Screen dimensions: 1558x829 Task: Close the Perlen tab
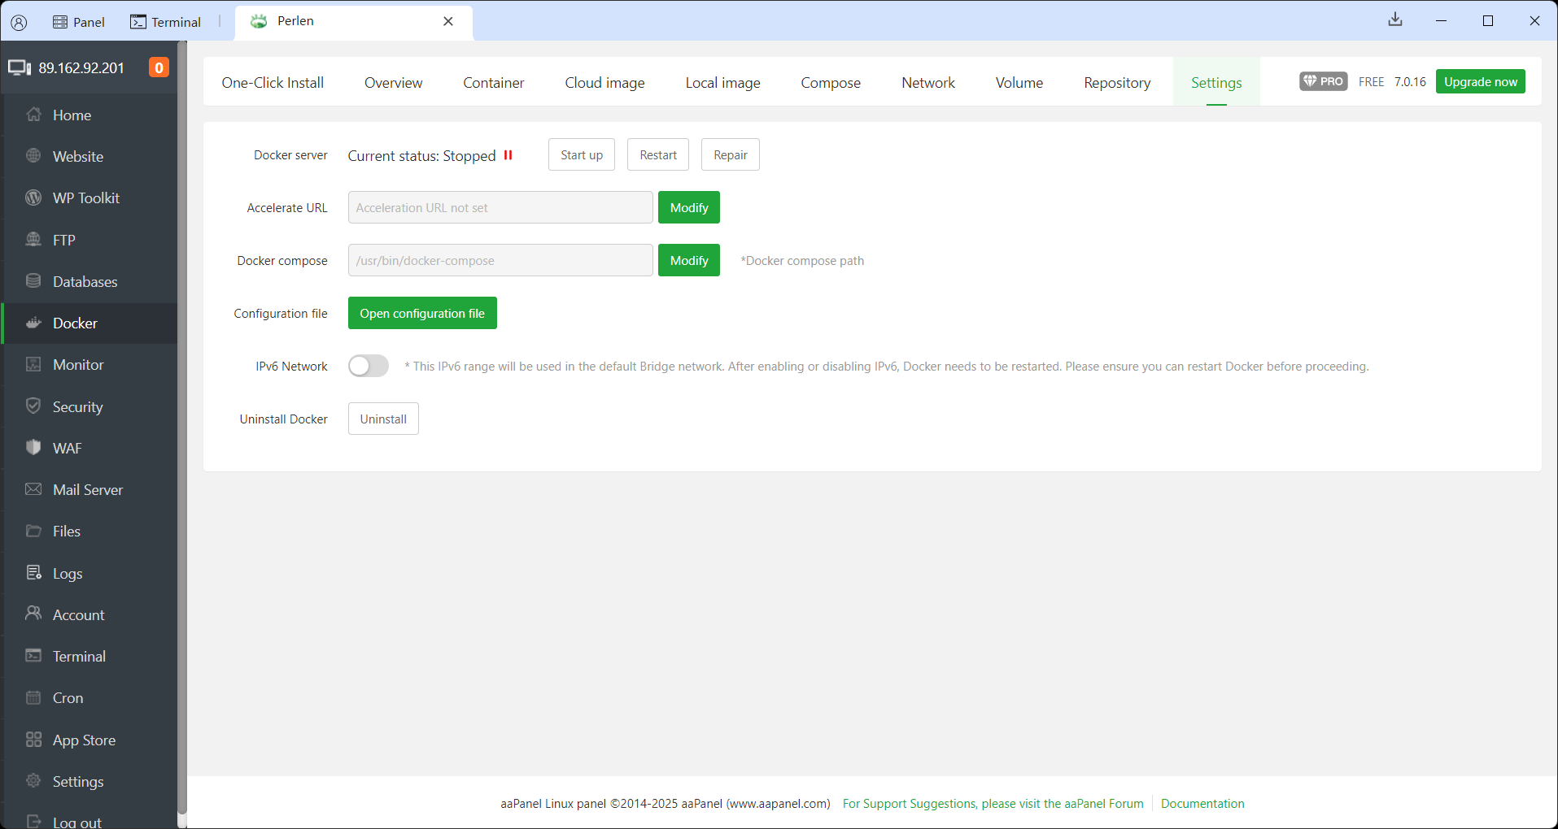pyautogui.click(x=448, y=21)
